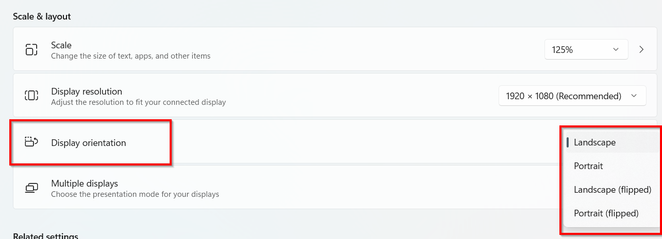Click the Multiple displays icon

(31, 188)
